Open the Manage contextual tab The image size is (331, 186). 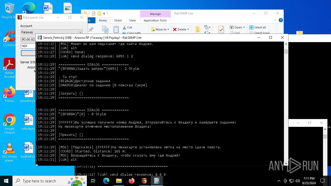tap(155, 14)
